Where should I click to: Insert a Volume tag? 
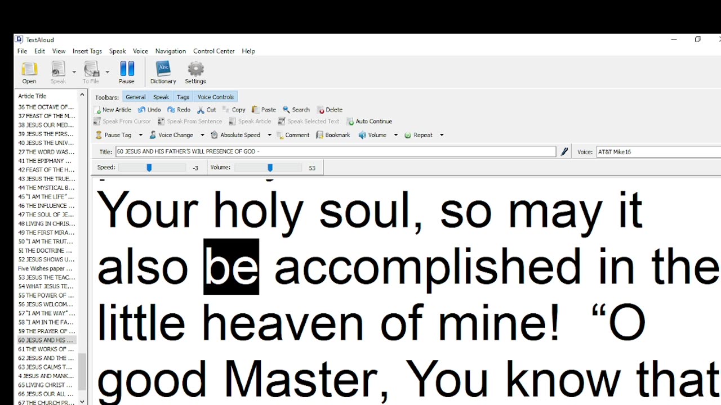372,135
